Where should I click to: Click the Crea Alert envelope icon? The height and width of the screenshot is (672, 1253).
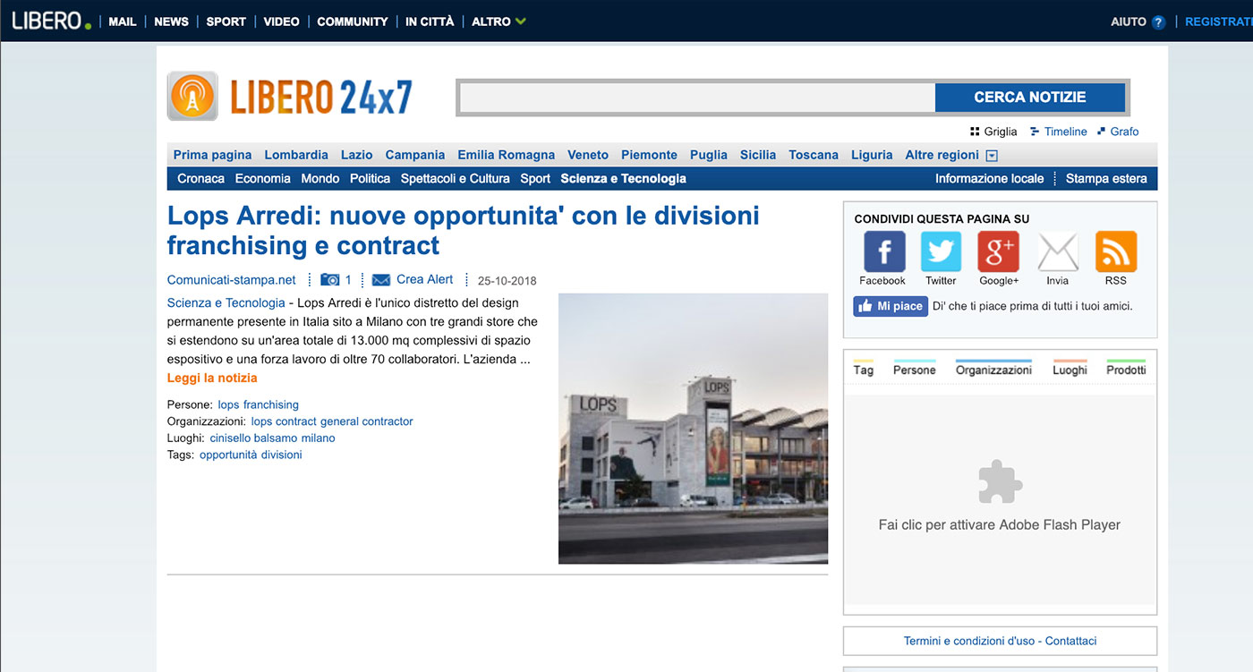pos(380,279)
